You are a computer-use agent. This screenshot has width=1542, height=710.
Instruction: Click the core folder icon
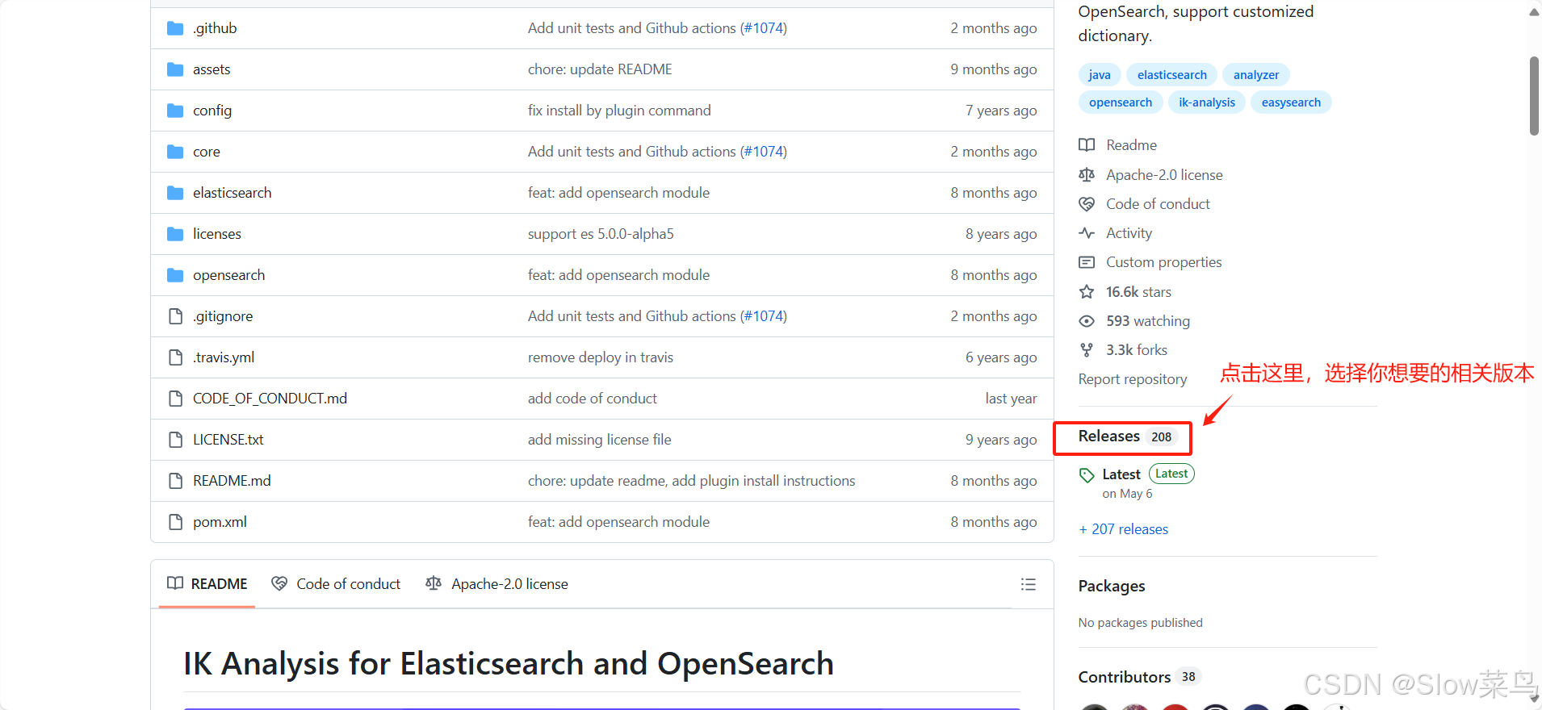point(175,152)
